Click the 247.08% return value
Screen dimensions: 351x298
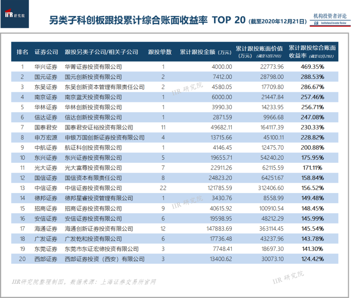pyautogui.click(x=313, y=117)
